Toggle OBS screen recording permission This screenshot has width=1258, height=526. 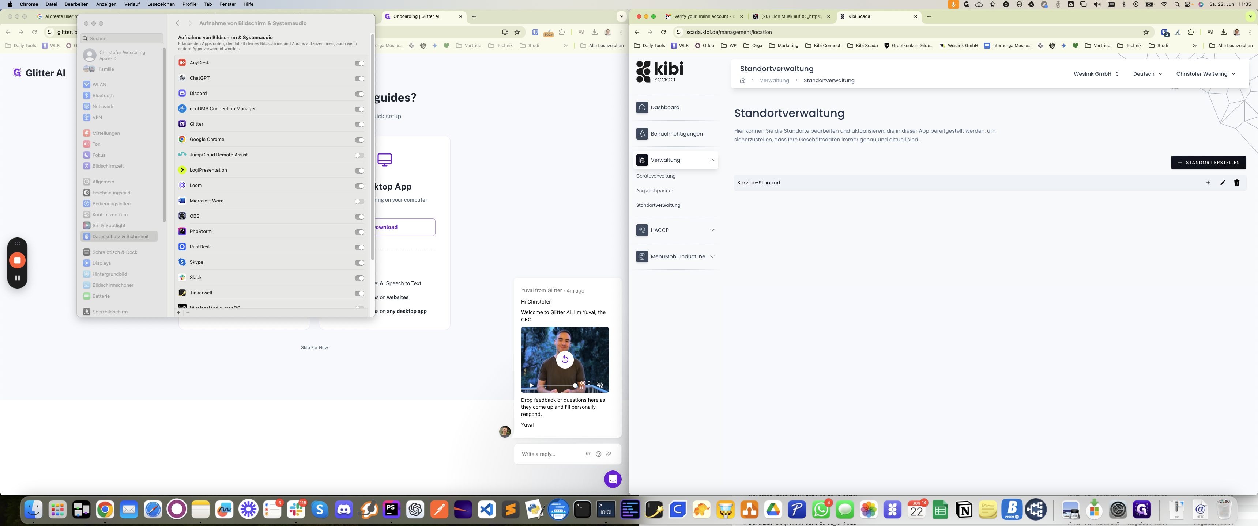pyautogui.click(x=359, y=217)
